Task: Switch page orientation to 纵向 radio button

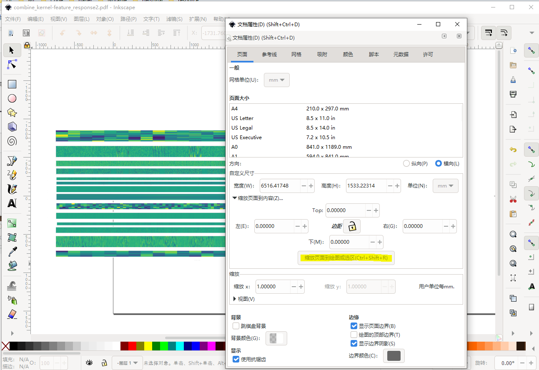Action: (406, 163)
